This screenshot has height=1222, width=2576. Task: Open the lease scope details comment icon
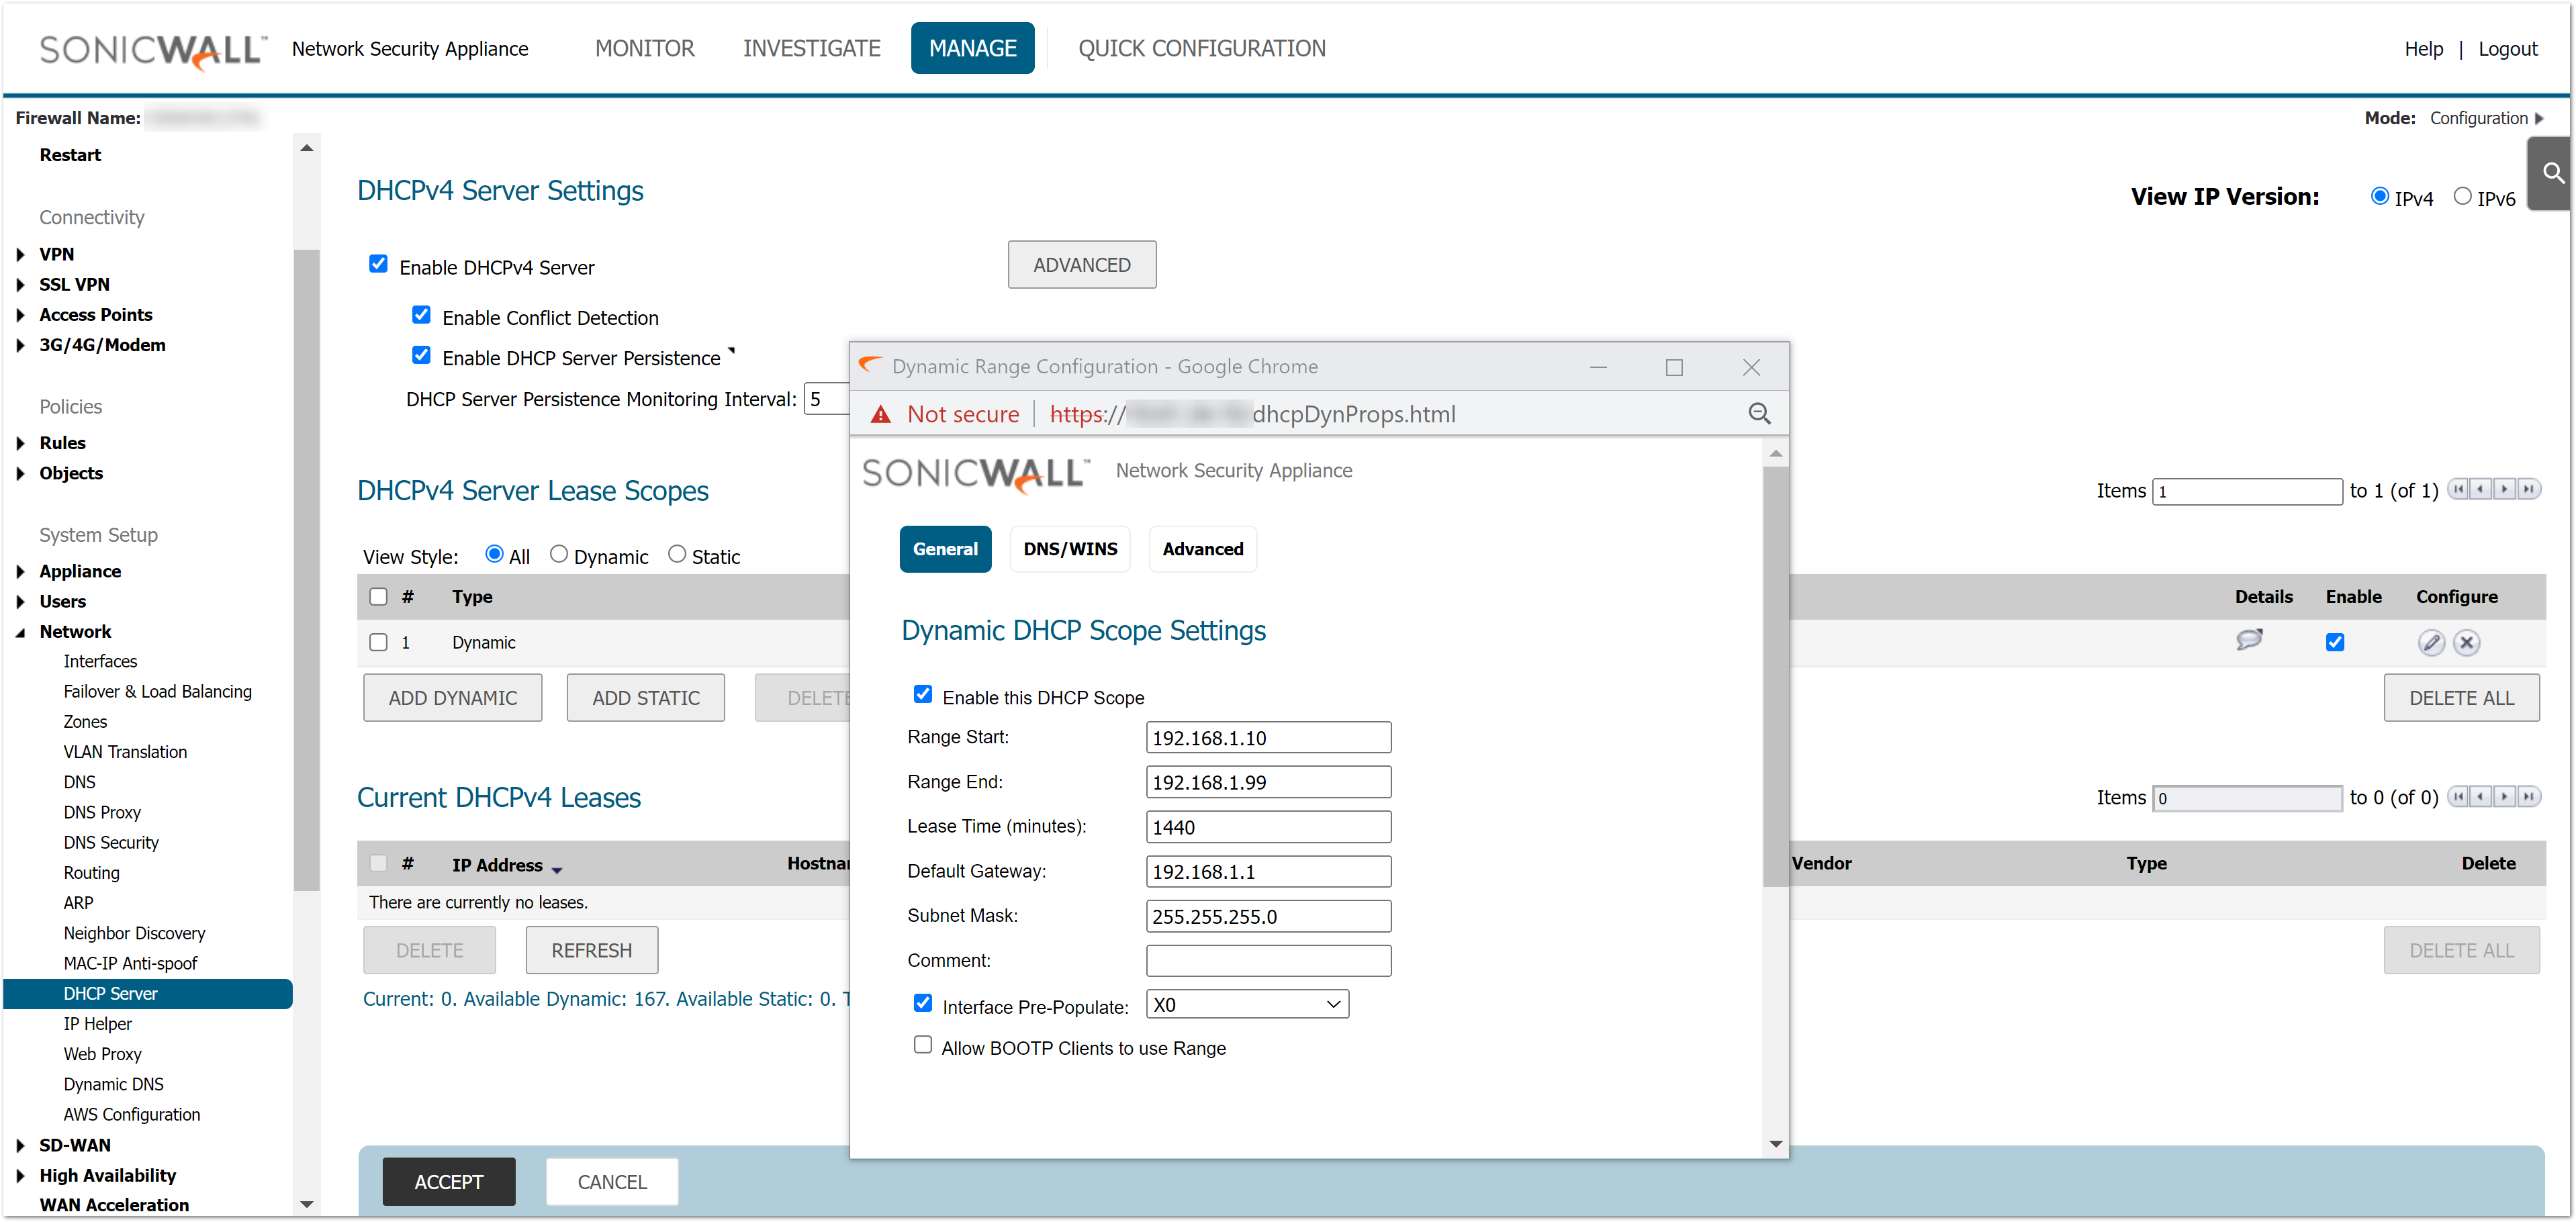2249,640
